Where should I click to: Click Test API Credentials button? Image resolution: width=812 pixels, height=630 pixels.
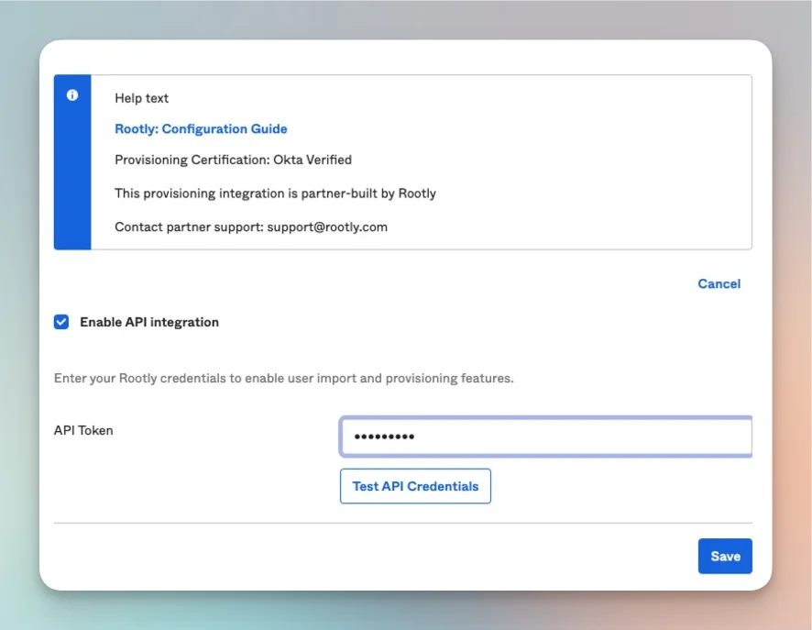point(415,486)
